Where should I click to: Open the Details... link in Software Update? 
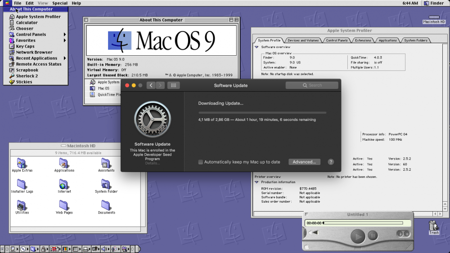click(x=153, y=163)
